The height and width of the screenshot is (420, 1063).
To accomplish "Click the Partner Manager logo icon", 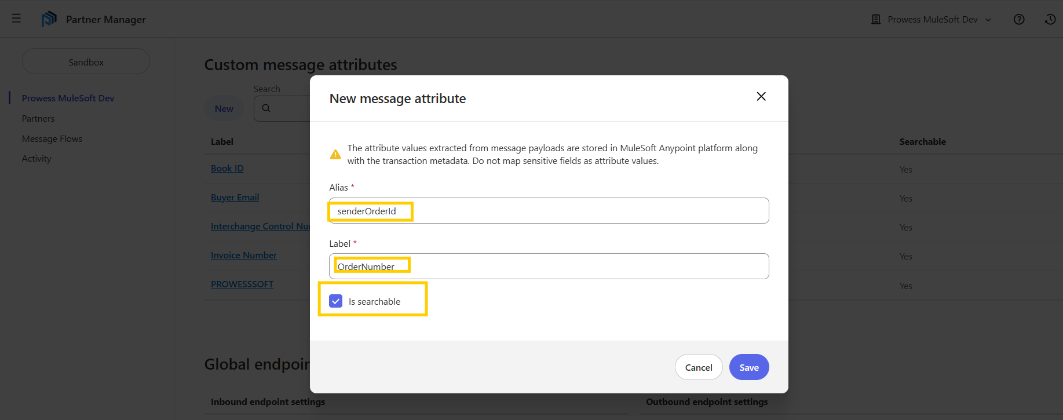I will (49, 19).
